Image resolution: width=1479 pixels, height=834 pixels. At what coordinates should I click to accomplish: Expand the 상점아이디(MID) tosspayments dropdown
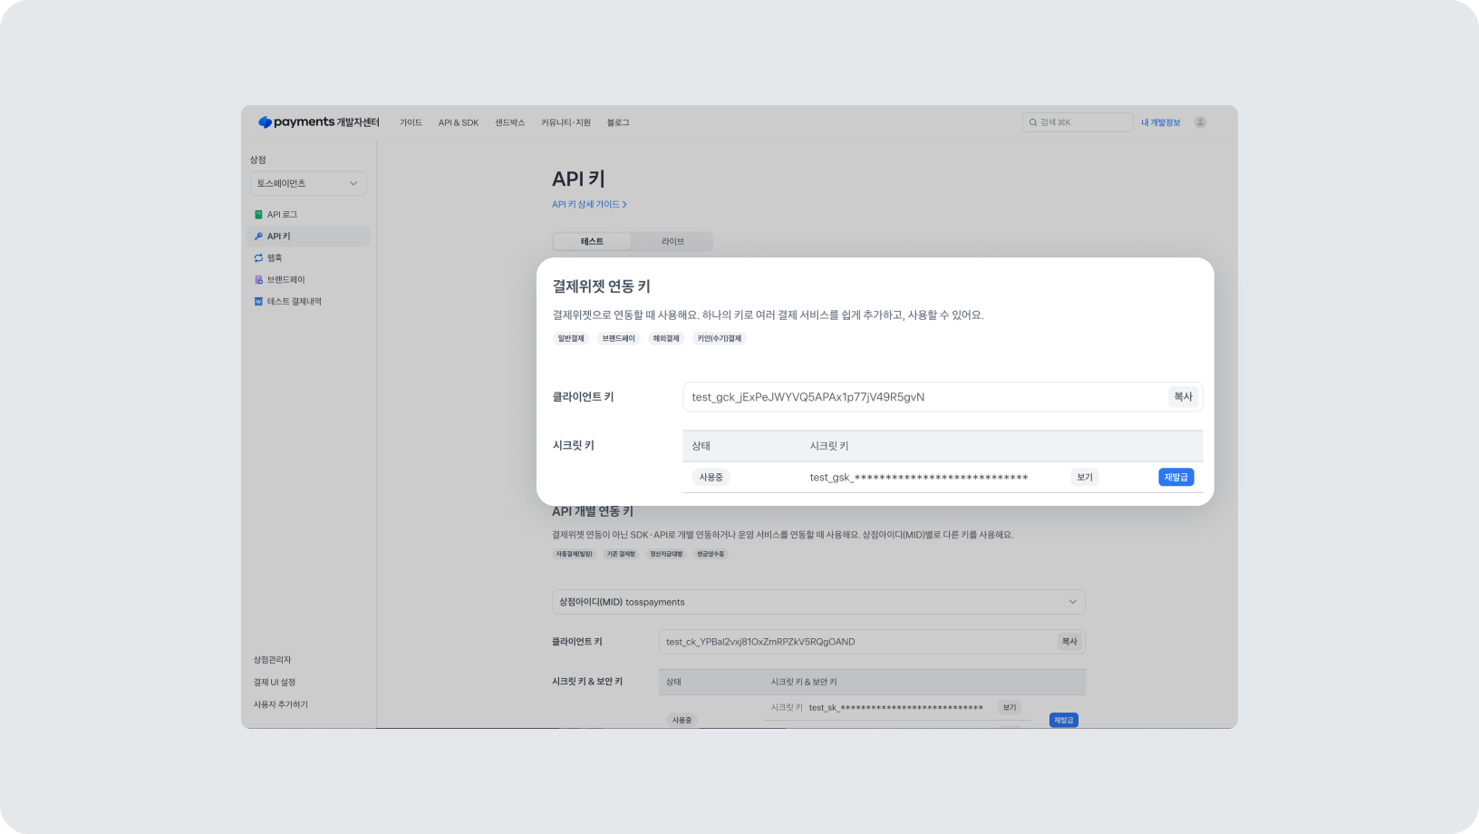pos(818,602)
